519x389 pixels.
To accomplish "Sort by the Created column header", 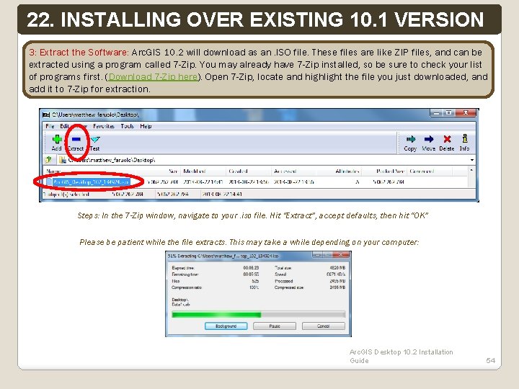I will [238, 171].
